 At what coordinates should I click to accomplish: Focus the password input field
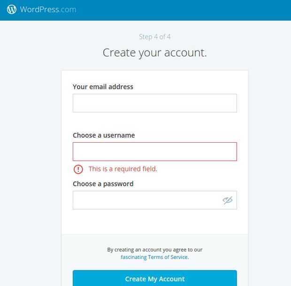[145, 200]
